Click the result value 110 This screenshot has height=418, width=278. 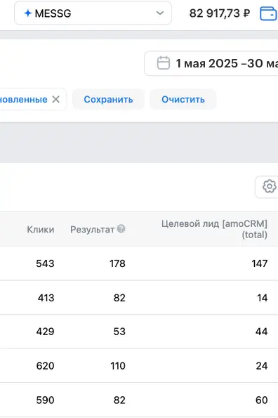click(x=118, y=366)
